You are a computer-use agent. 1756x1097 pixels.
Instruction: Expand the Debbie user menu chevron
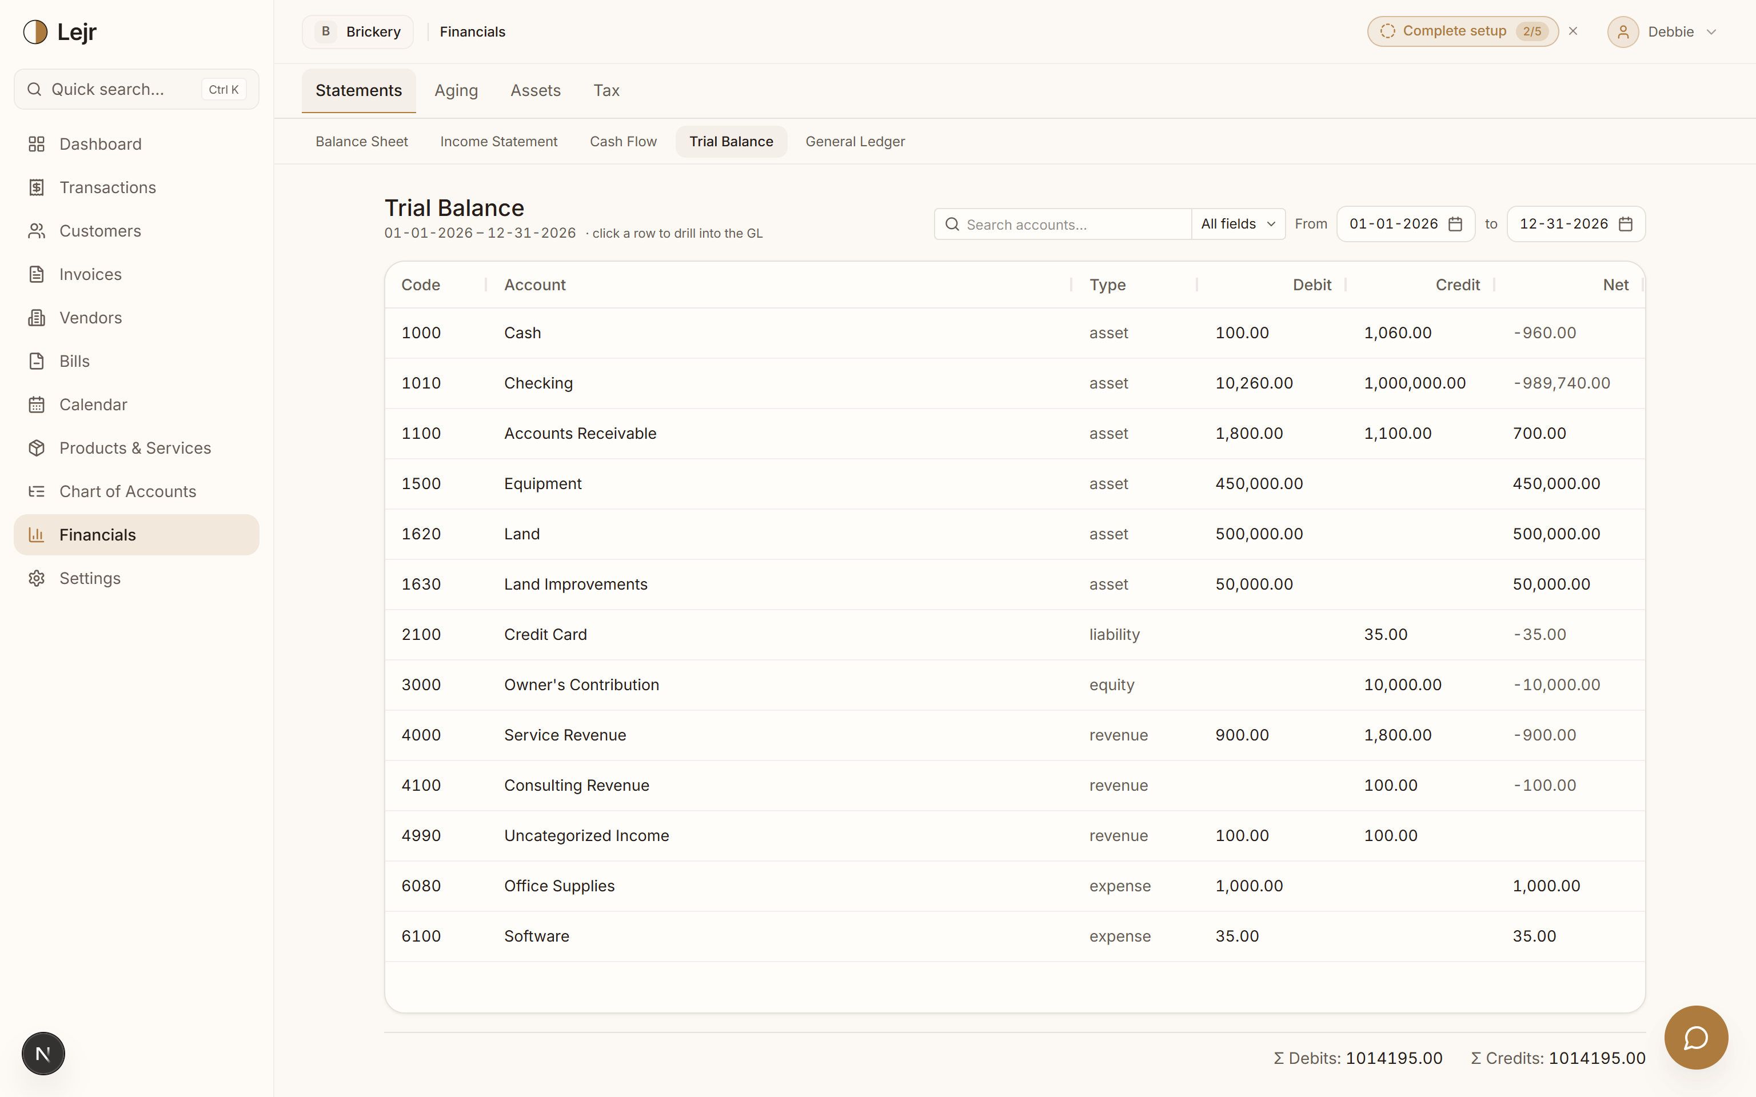(1711, 32)
